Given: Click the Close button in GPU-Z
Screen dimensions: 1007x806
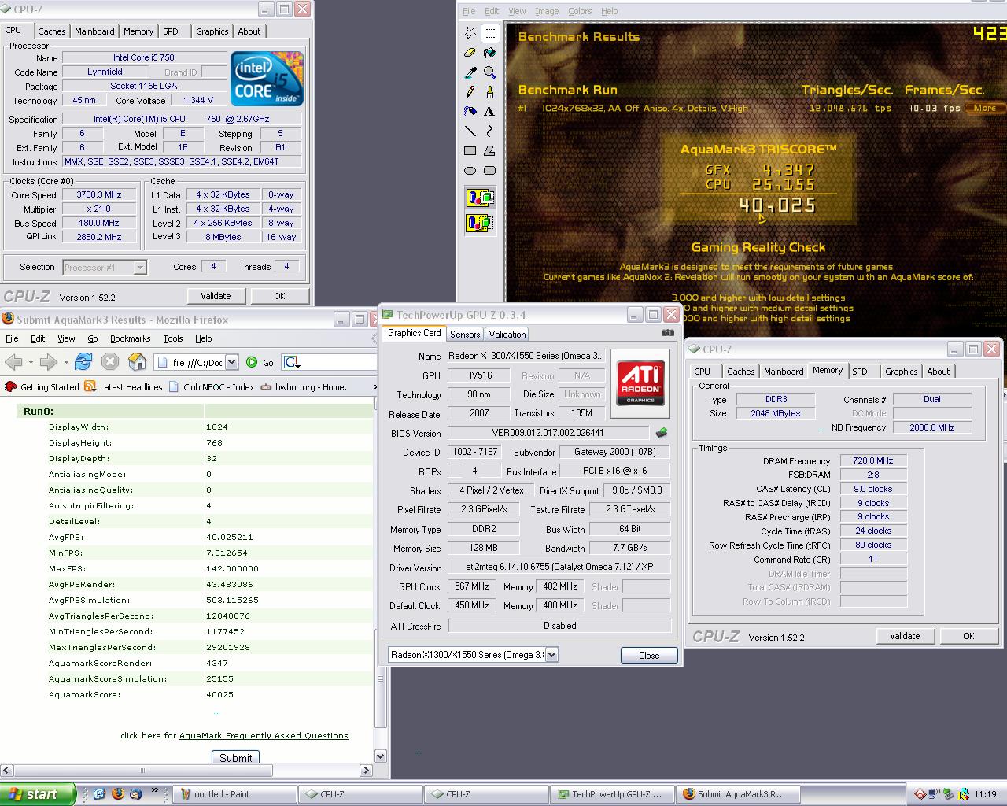Looking at the screenshot, I should click(649, 655).
